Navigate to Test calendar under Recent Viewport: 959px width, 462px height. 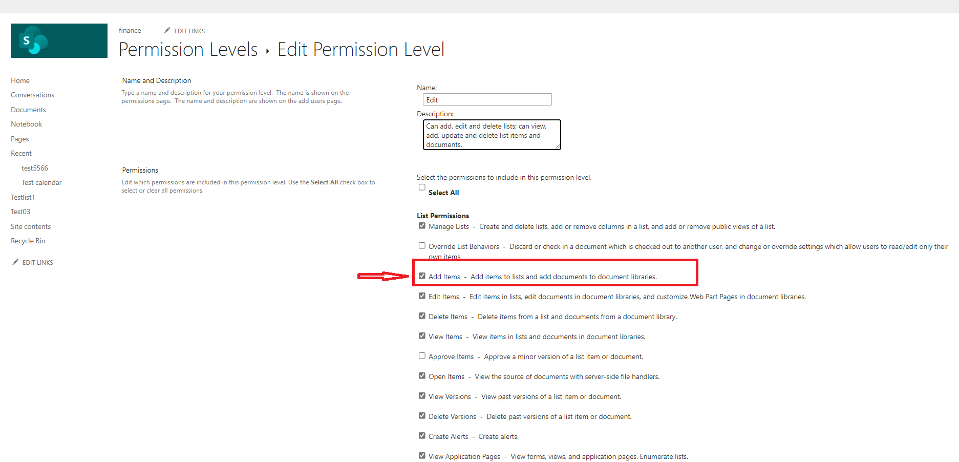[41, 182]
